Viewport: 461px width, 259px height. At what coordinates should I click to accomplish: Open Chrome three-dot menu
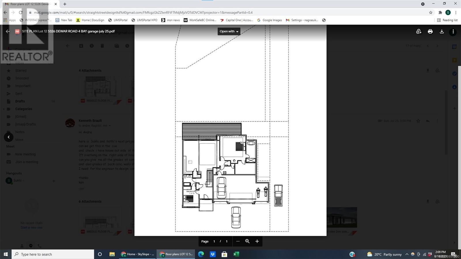point(456,12)
